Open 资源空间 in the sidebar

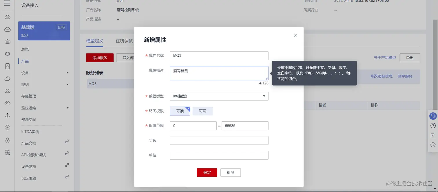pos(29,120)
